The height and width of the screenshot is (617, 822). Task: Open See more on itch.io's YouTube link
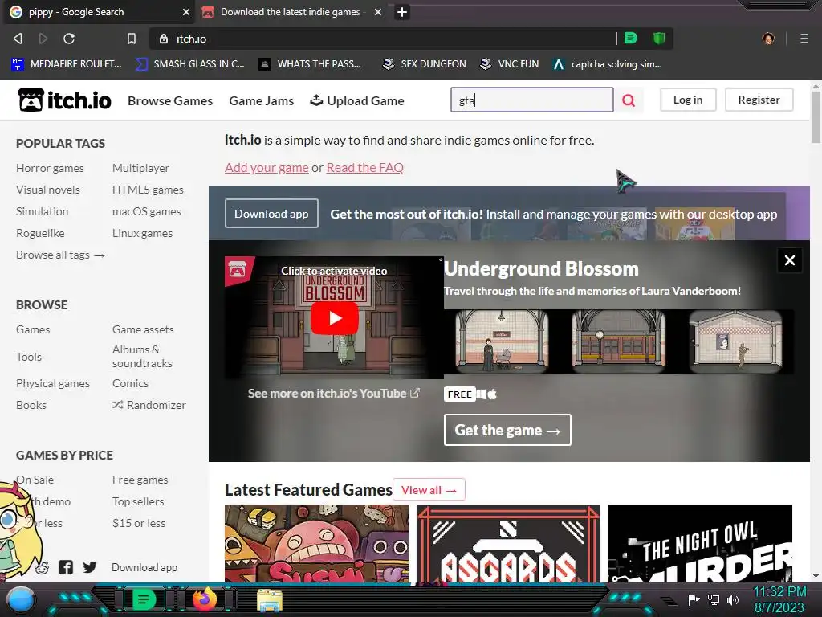[x=333, y=394]
